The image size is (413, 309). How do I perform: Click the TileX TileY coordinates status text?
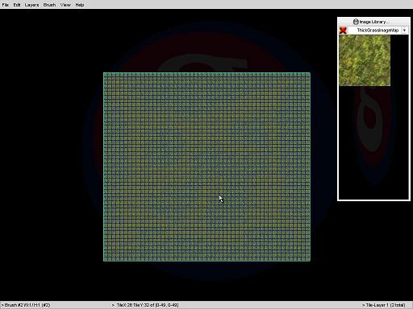tap(145, 305)
